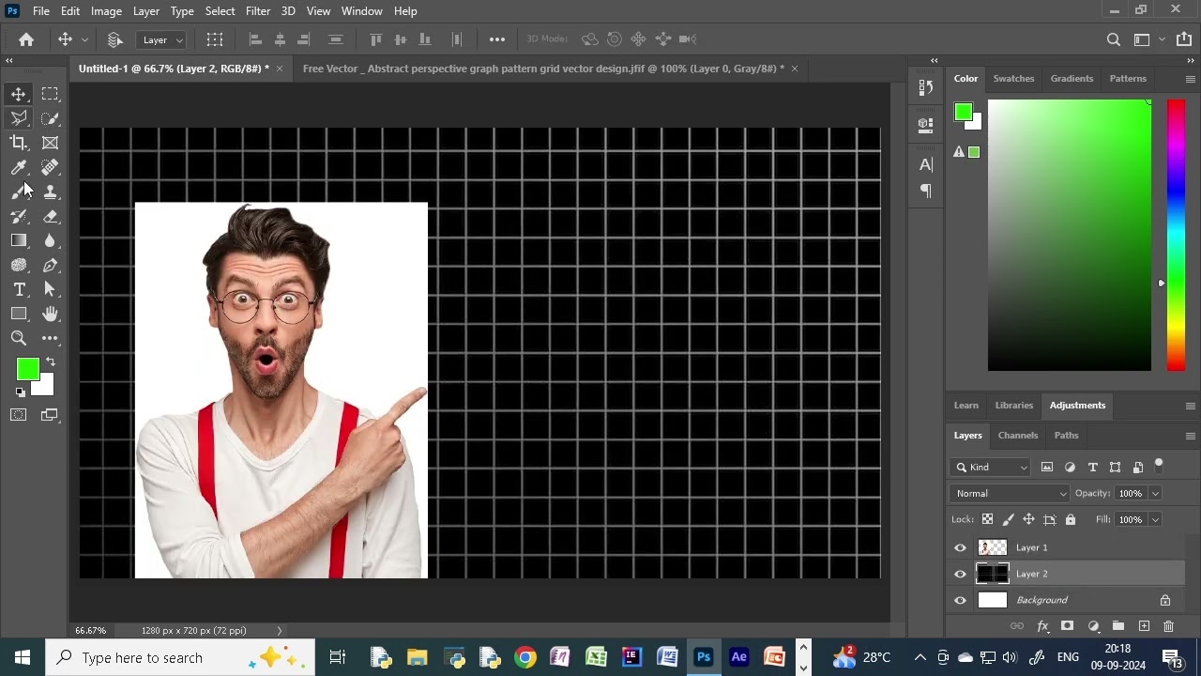Expand the Opacity slider arrow

pyautogui.click(x=1155, y=493)
